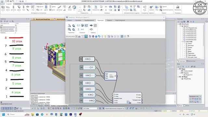Click the Окно (window) tool

52,10
